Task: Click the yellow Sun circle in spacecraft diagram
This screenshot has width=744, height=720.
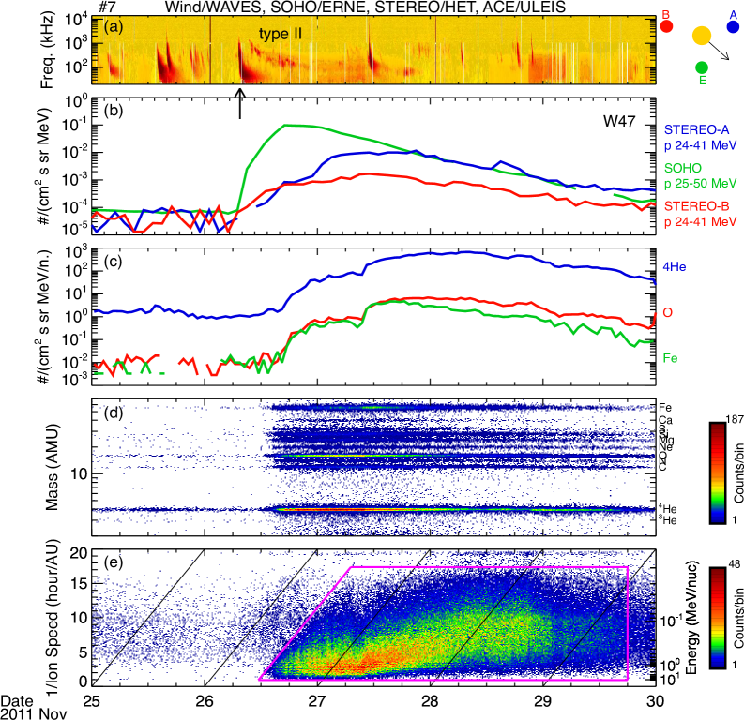Action: 702,36
